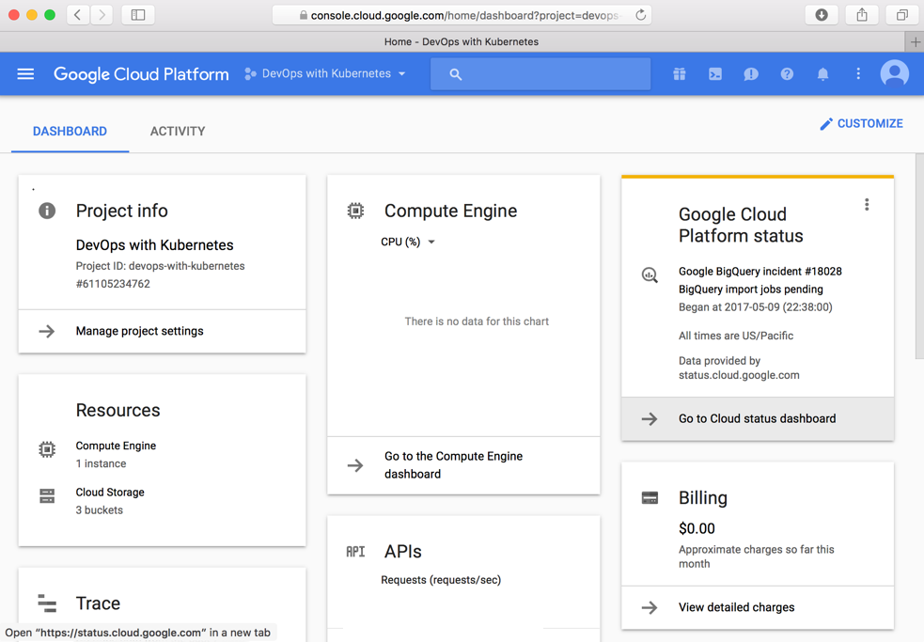
Task: Click the Customize button
Action: pos(862,124)
